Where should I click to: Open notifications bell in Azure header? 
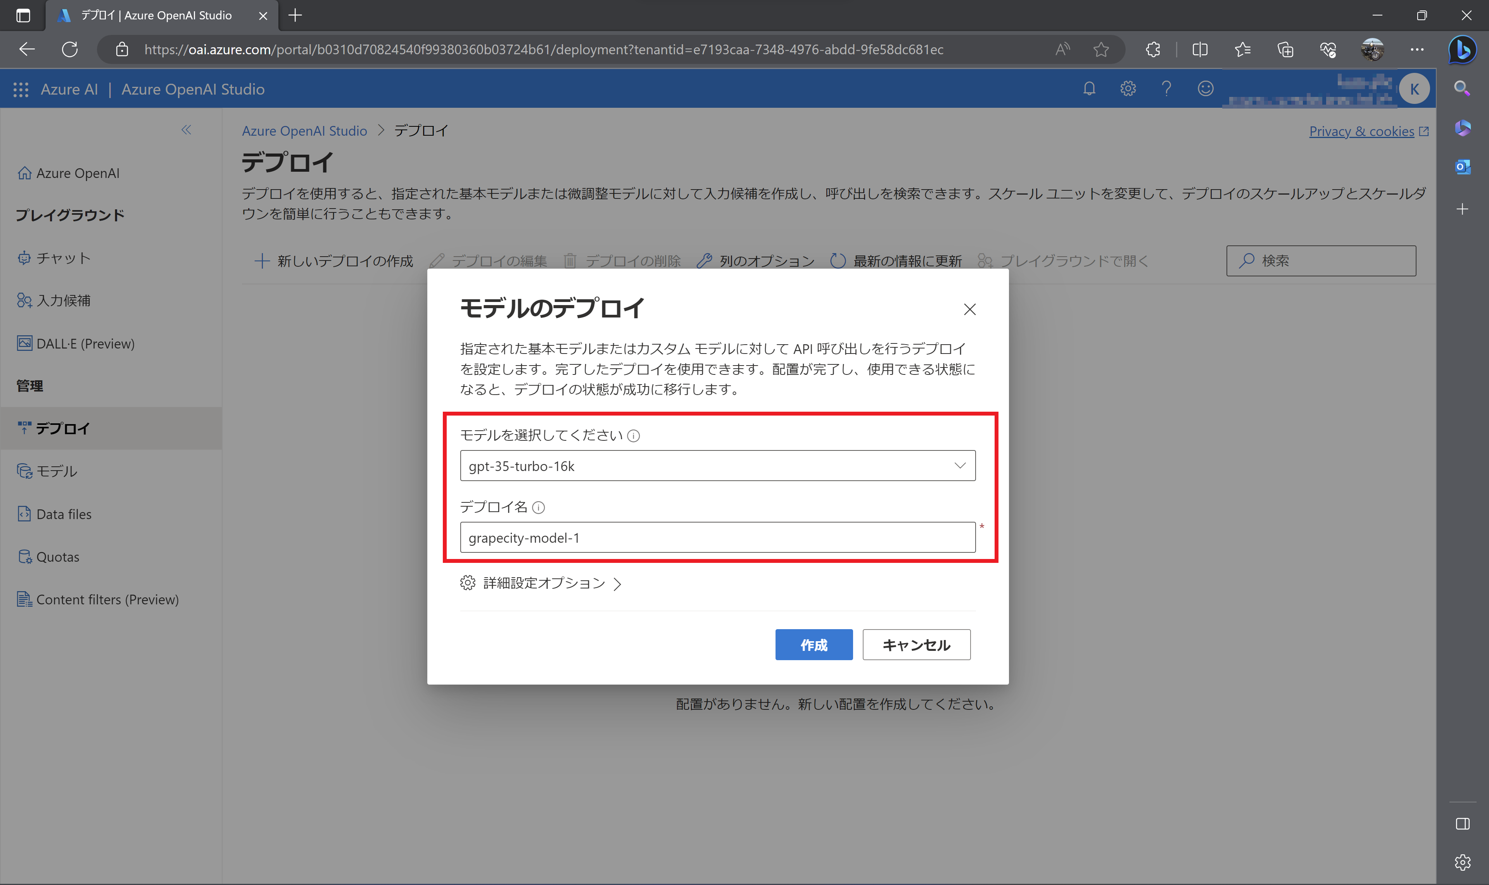point(1089,89)
